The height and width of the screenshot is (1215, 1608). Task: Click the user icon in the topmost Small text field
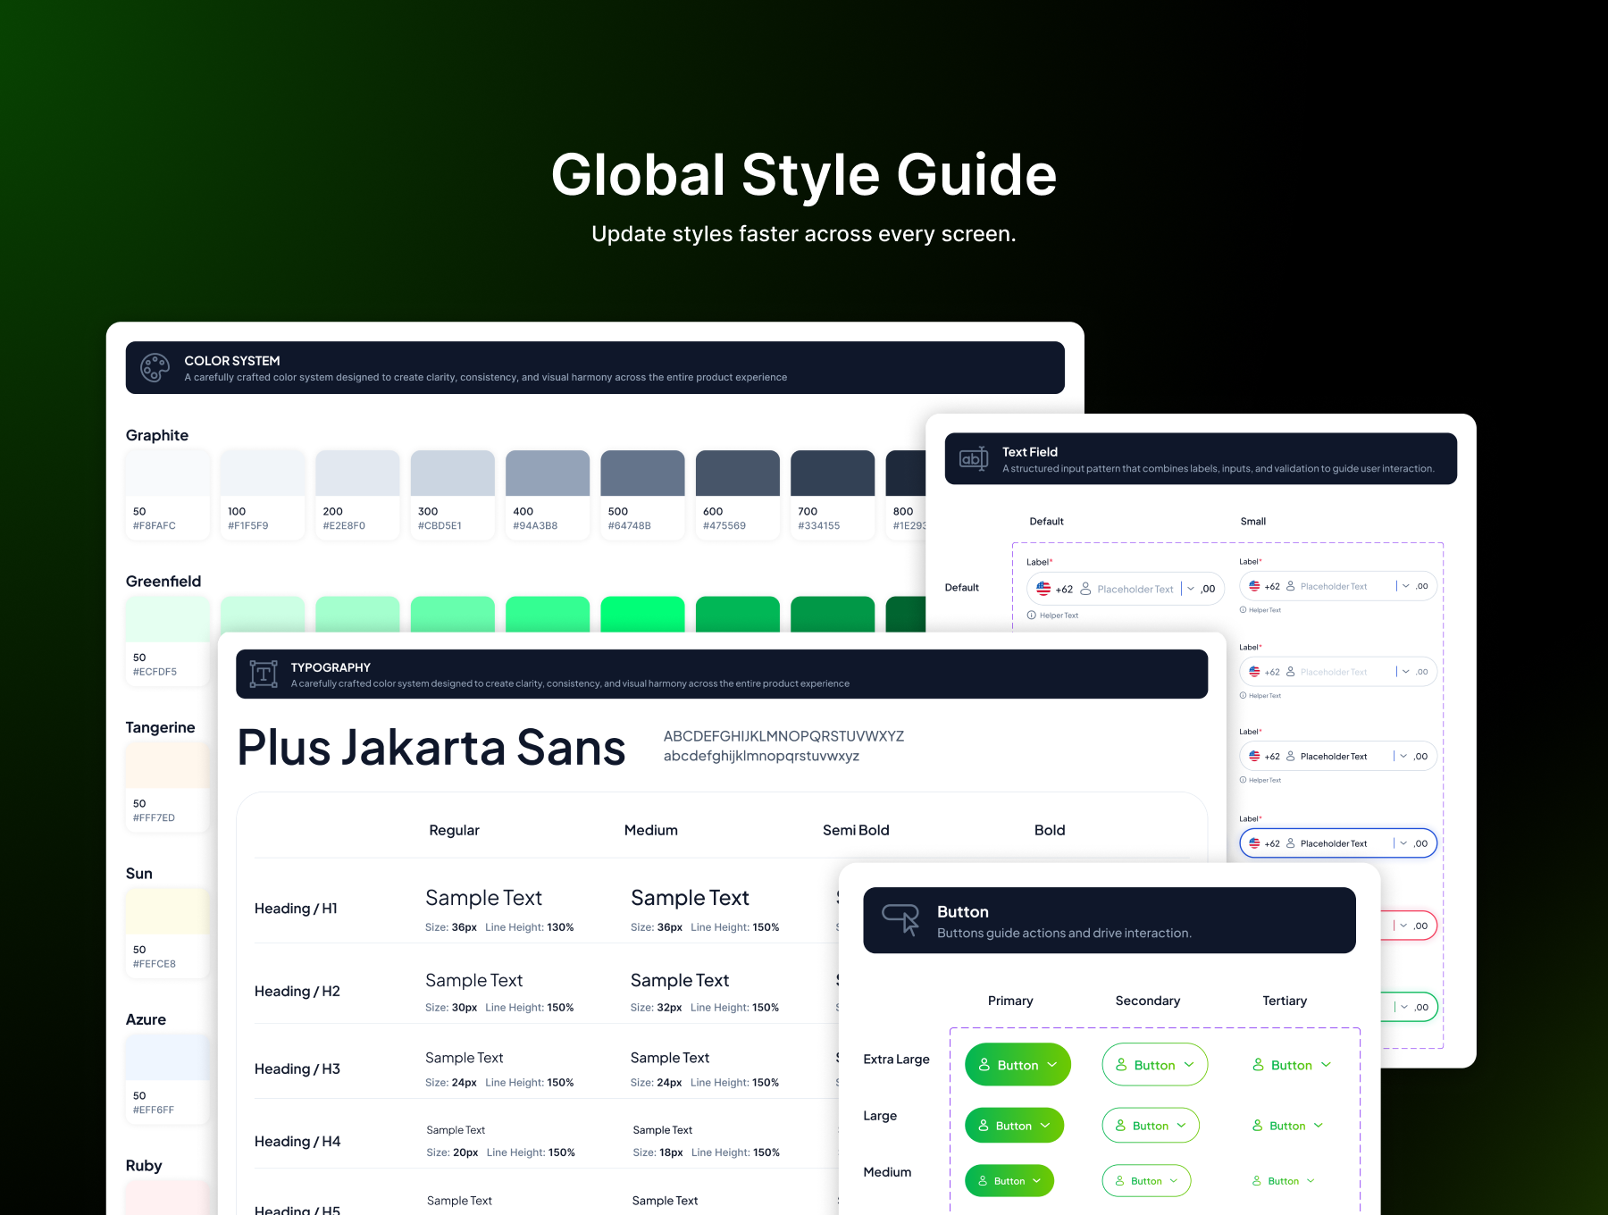[1290, 586]
